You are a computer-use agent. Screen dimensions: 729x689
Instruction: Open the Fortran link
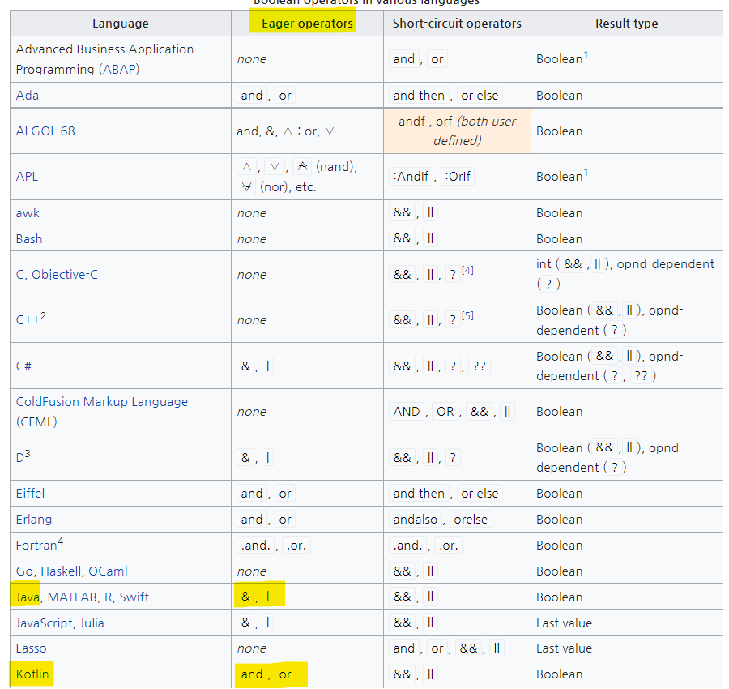click(x=36, y=546)
